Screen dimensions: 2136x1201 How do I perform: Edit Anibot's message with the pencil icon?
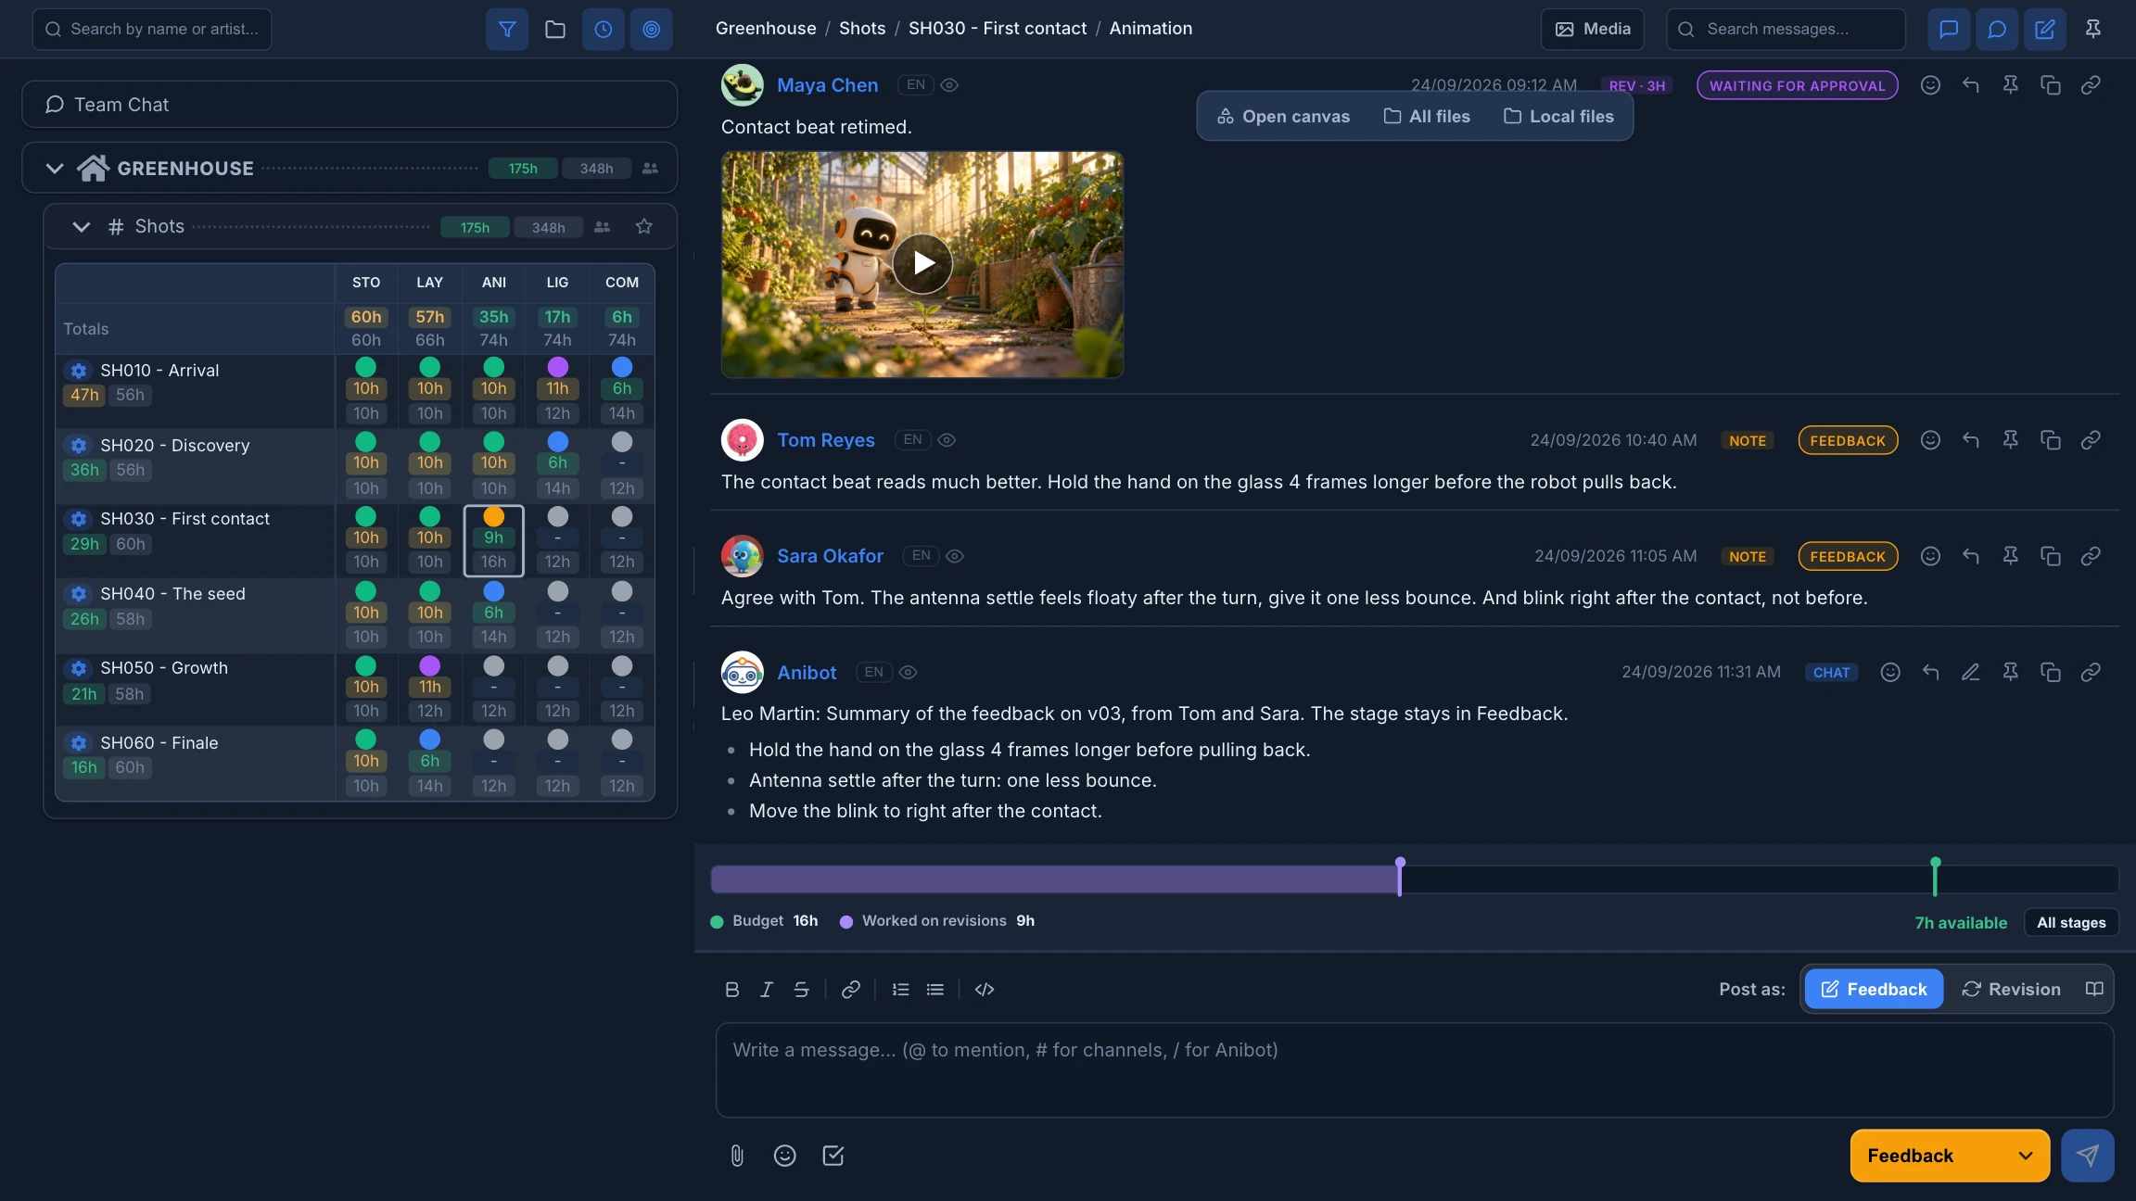1970,672
